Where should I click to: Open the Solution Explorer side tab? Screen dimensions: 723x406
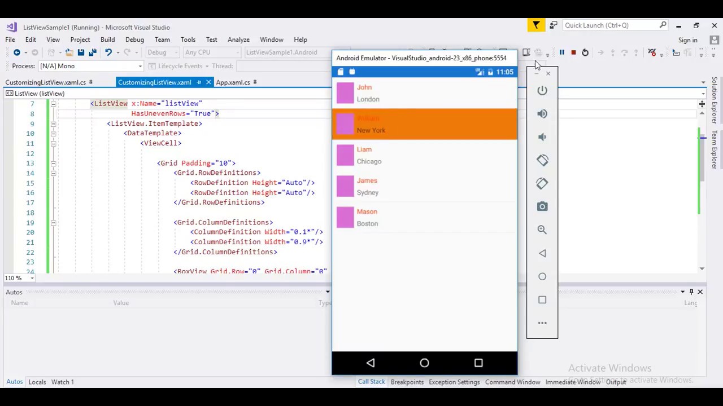click(x=715, y=100)
